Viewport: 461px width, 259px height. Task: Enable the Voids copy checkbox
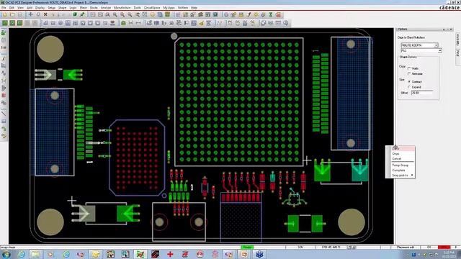tap(409, 68)
